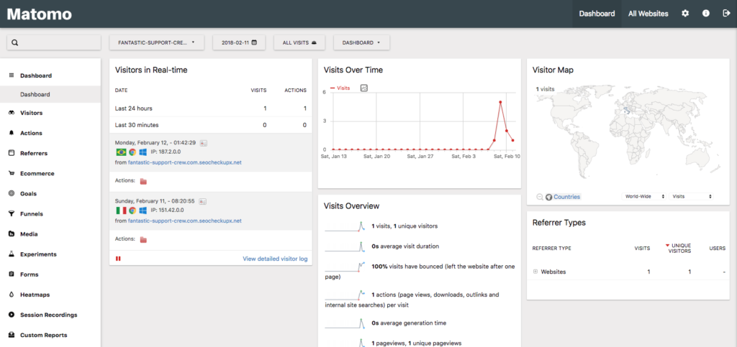737x347 pixels.
Task: Click the search magnifier icon
Action: (14, 42)
